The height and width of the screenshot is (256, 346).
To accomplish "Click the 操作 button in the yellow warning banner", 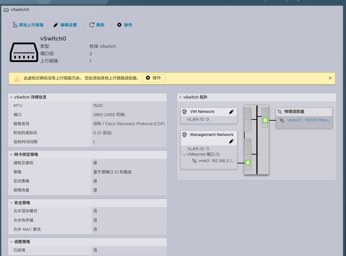I will 153,78.
